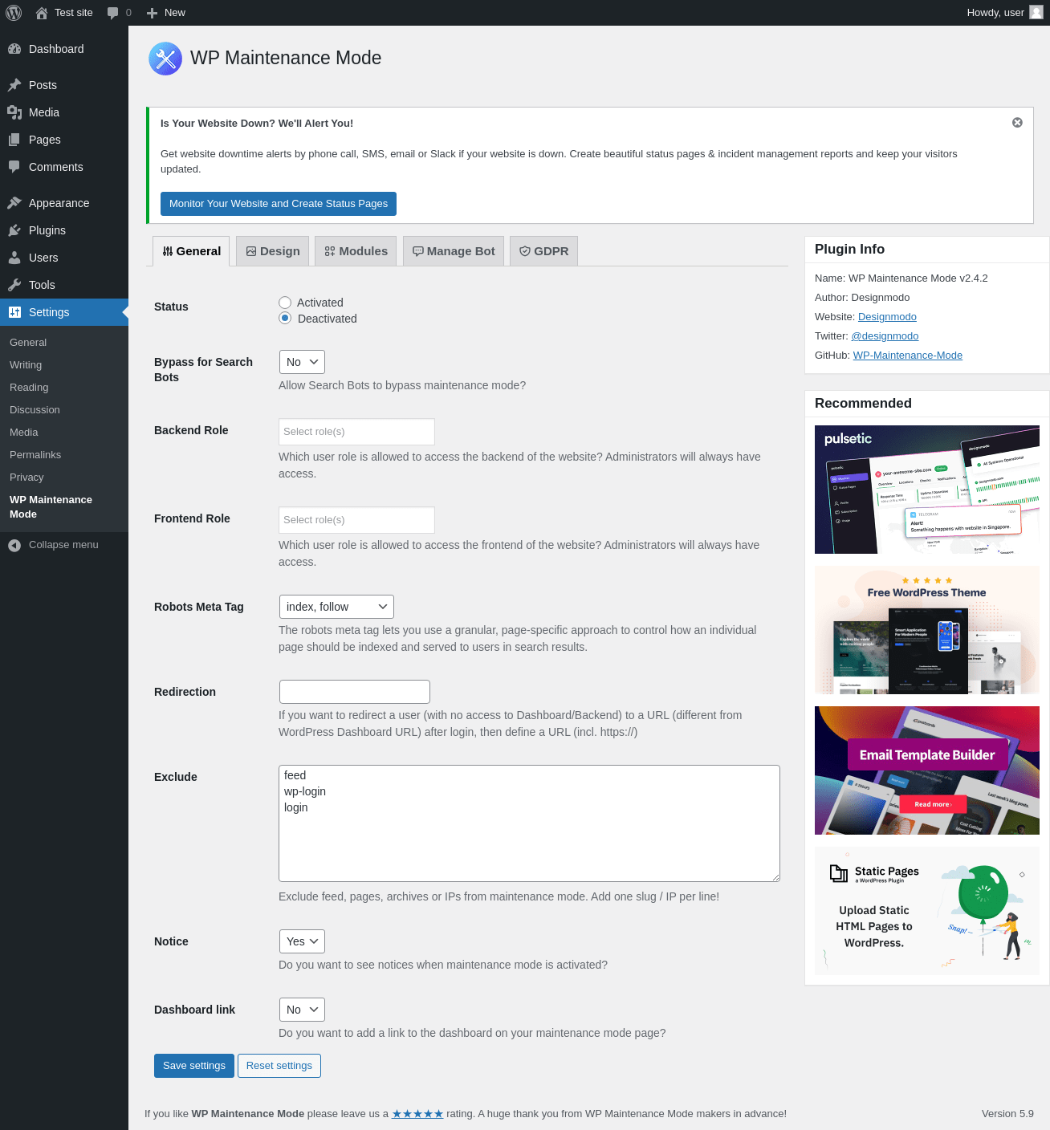Click the Pages icon in sidebar

click(14, 140)
